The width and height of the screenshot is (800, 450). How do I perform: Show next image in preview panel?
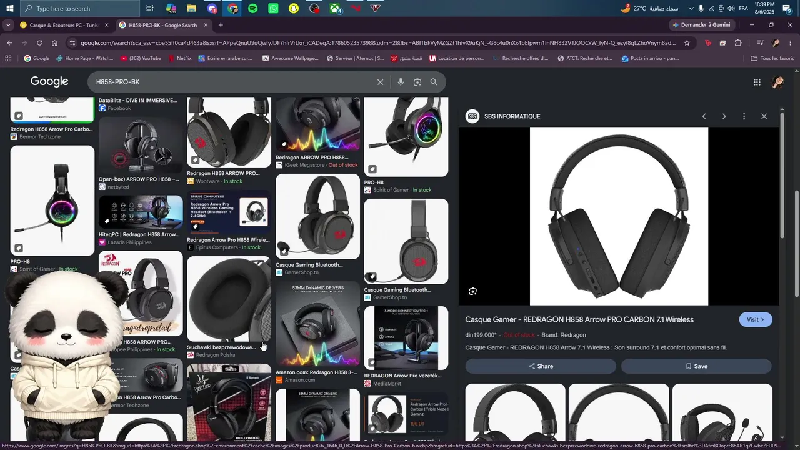[724, 116]
